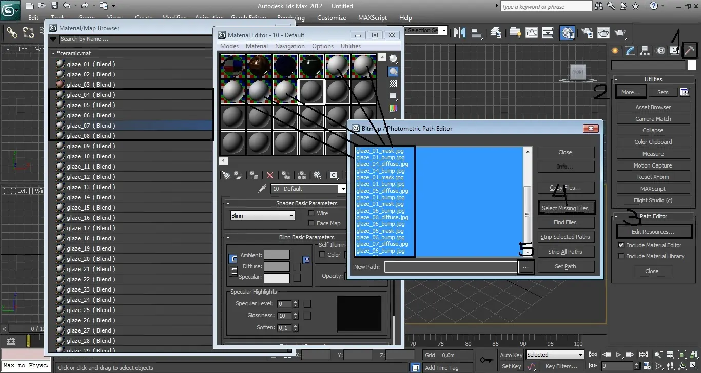Click Assign Material to Selection icon
Viewport: 701px width, 373px height.
click(x=254, y=175)
